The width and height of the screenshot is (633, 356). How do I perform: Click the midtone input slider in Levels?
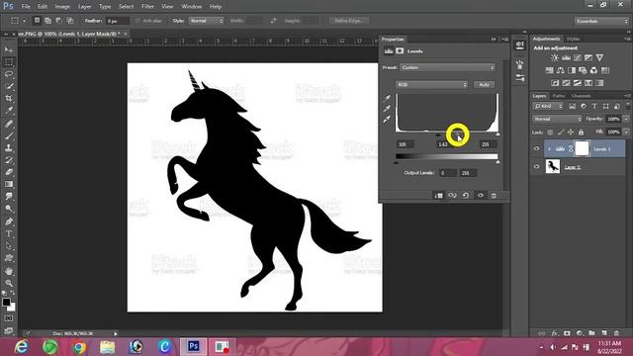coord(457,134)
